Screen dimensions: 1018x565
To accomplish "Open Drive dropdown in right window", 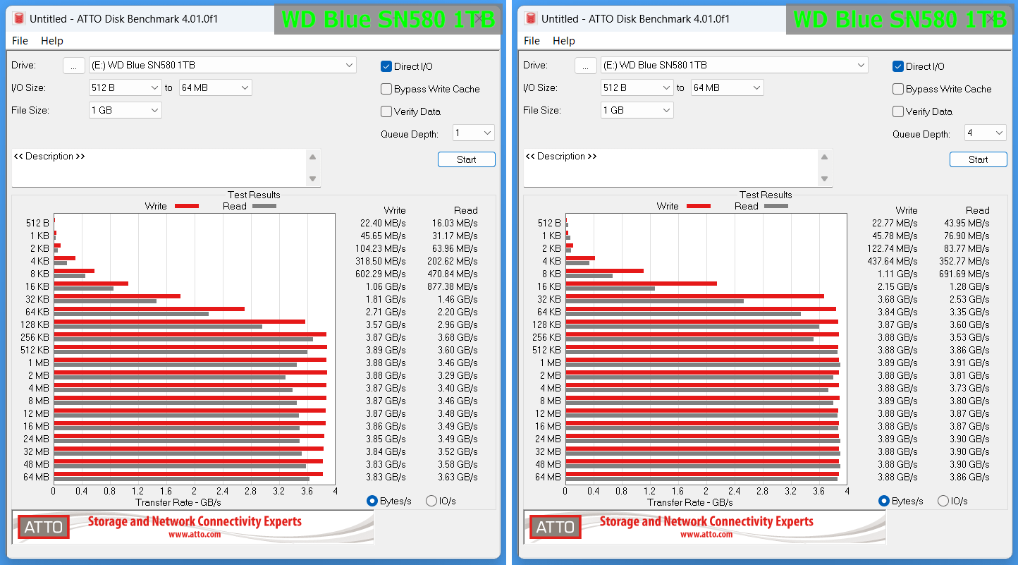I will 735,65.
